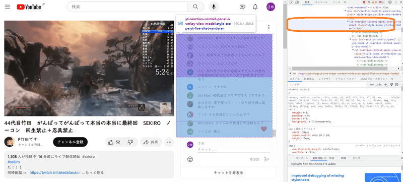Close the 最新情報 drawer tab

(325, 158)
